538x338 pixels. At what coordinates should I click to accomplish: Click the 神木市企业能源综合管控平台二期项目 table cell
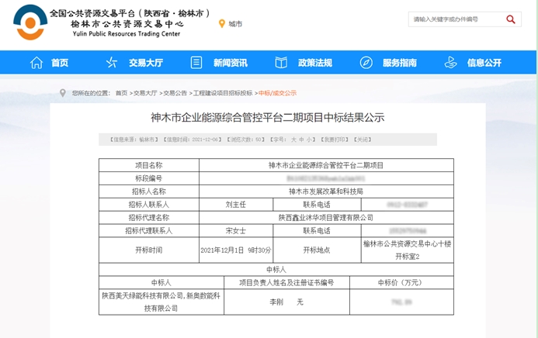[326, 165]
